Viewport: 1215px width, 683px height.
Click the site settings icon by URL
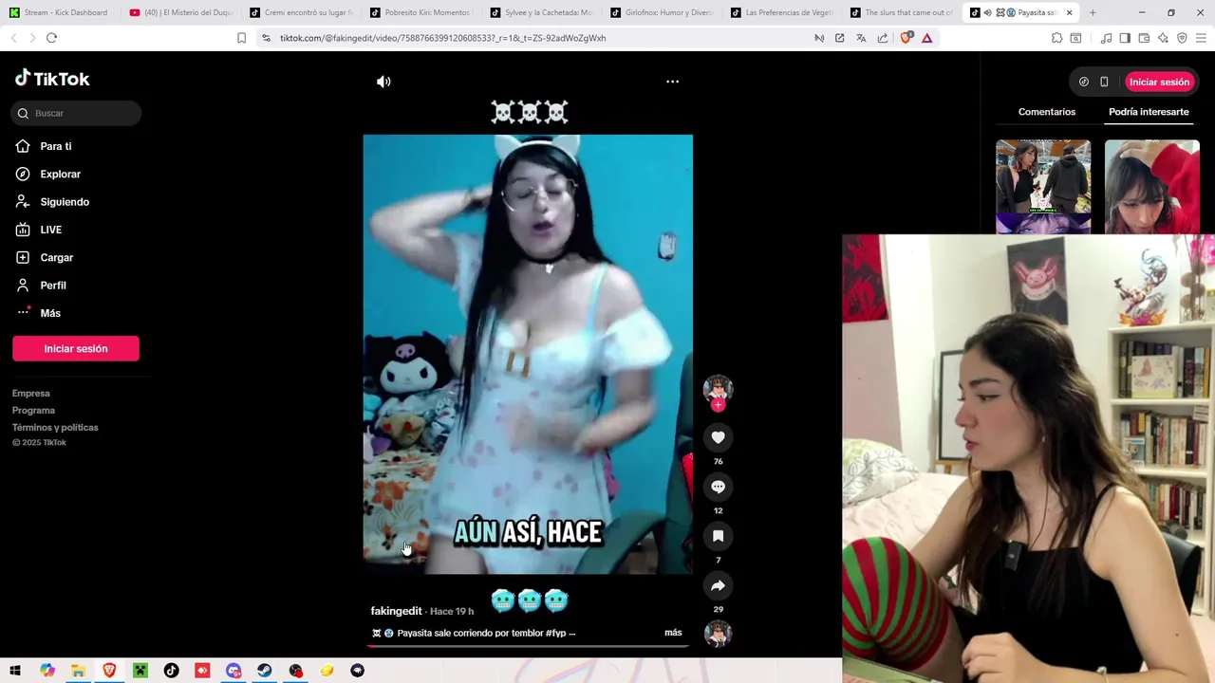(266, 38)
